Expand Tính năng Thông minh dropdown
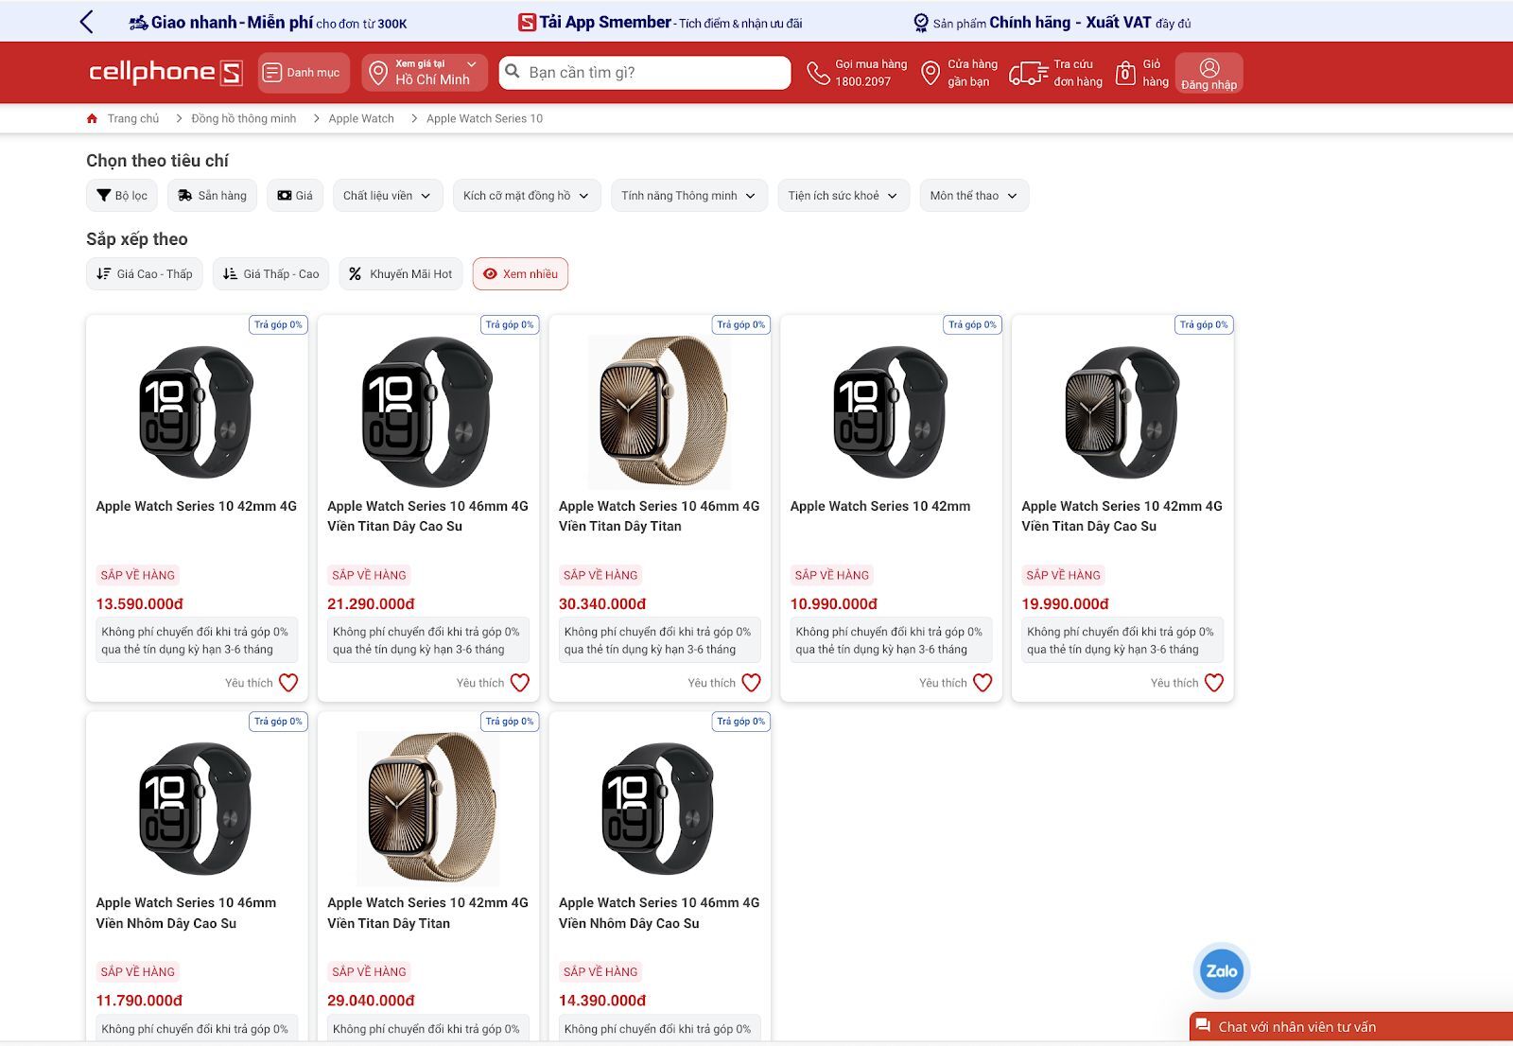 click(688, 196)
